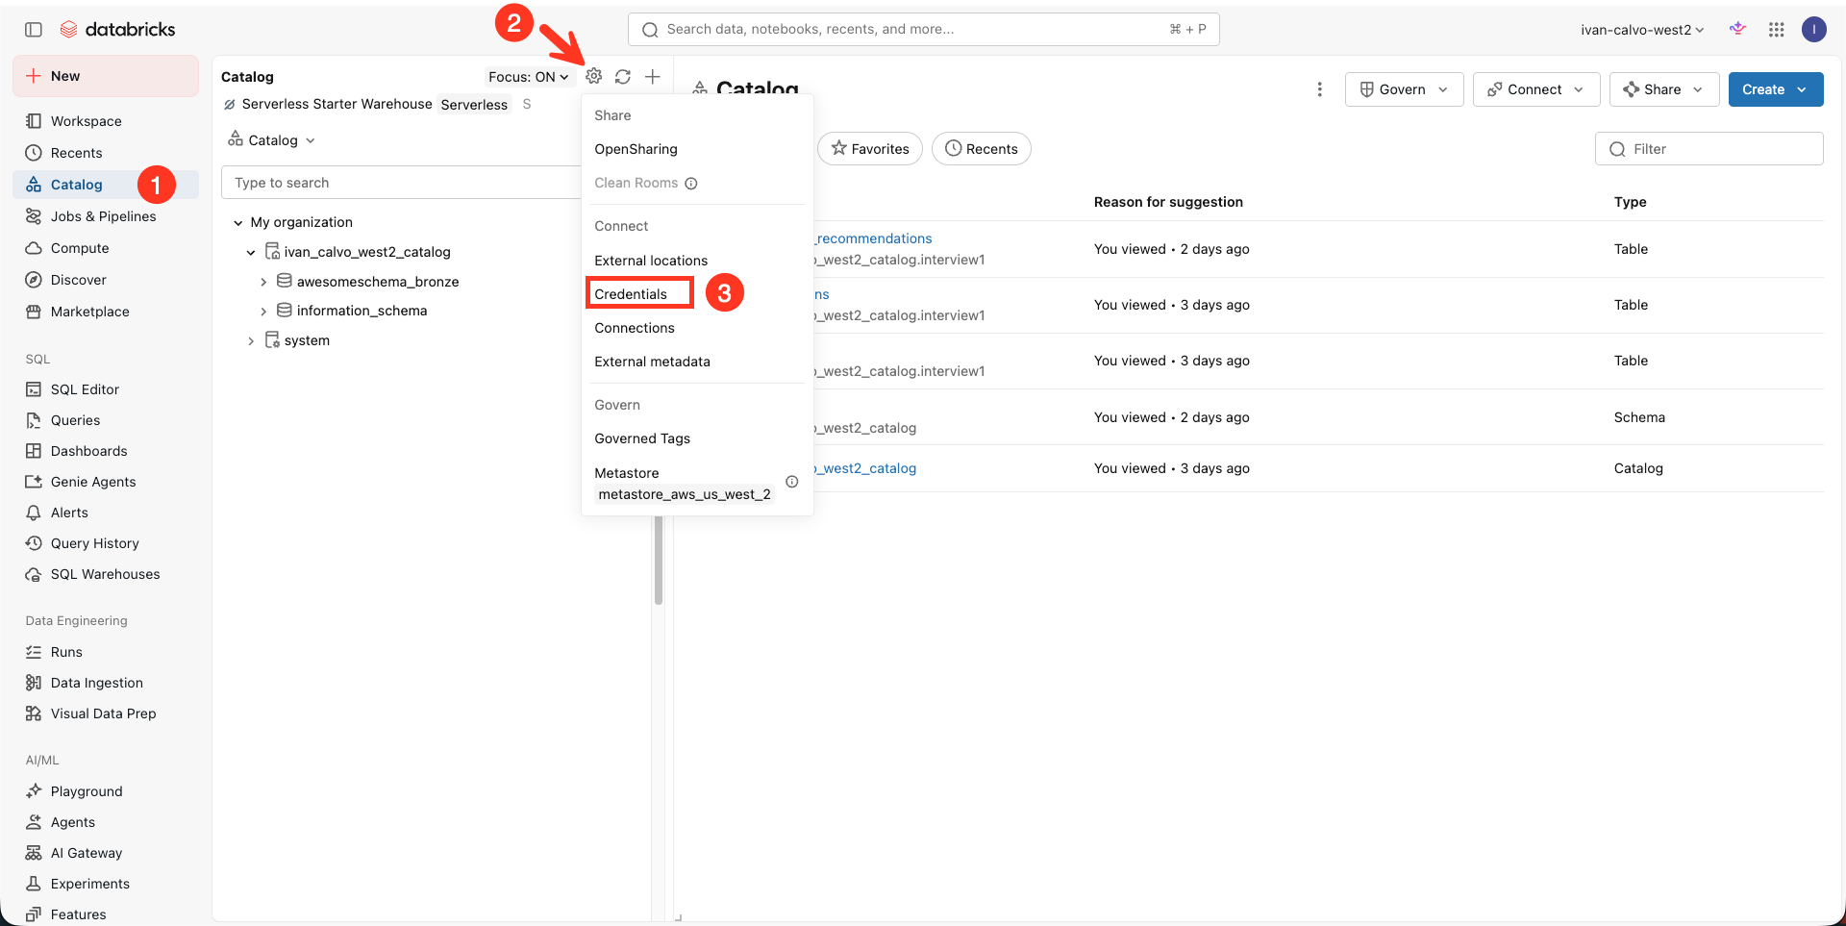Select External locations in the menu
1846x926 pixels.
651,261
